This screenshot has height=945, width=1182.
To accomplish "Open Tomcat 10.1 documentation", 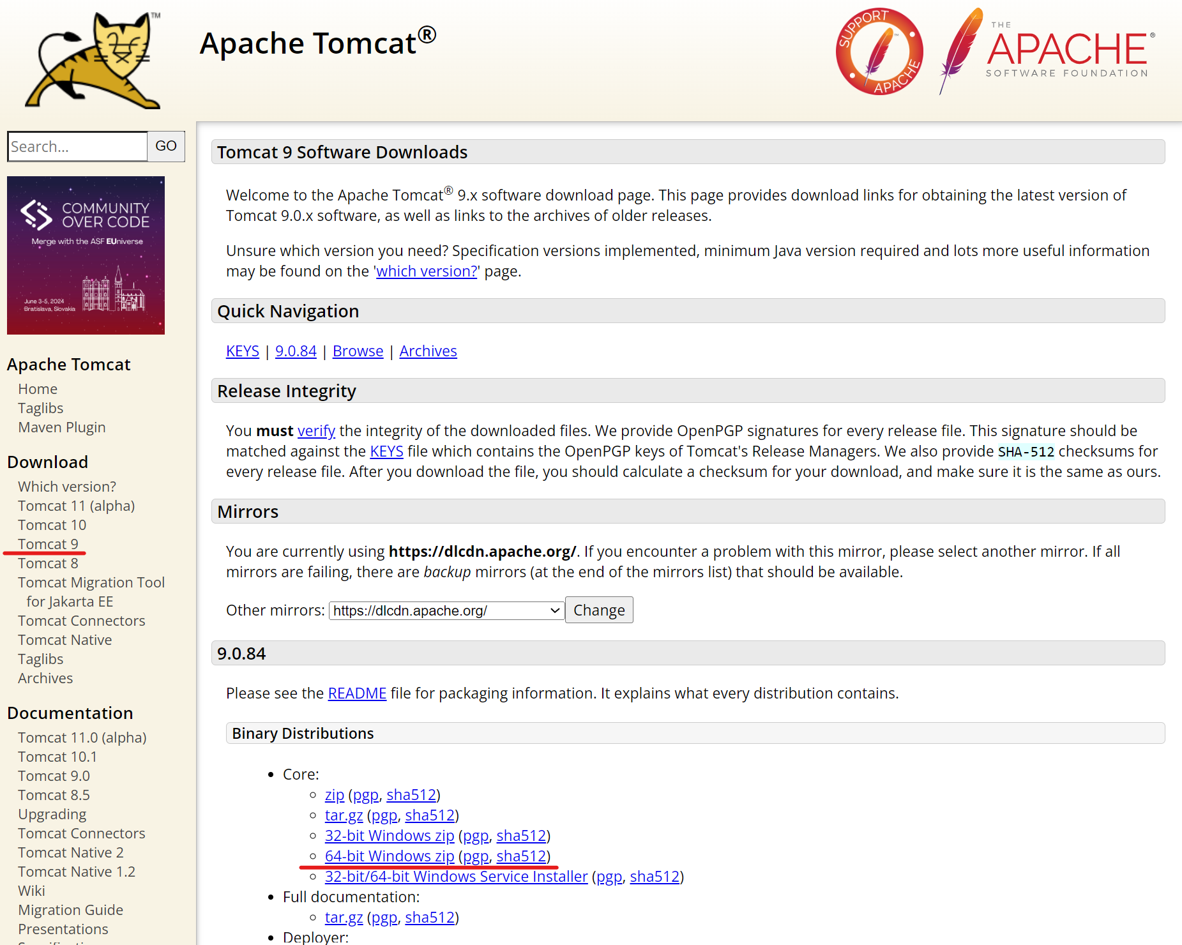I will point(57,757).
